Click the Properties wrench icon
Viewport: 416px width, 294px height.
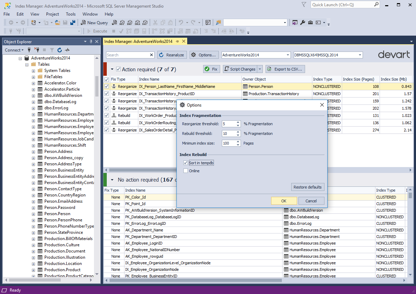click(x=302, y=22)
